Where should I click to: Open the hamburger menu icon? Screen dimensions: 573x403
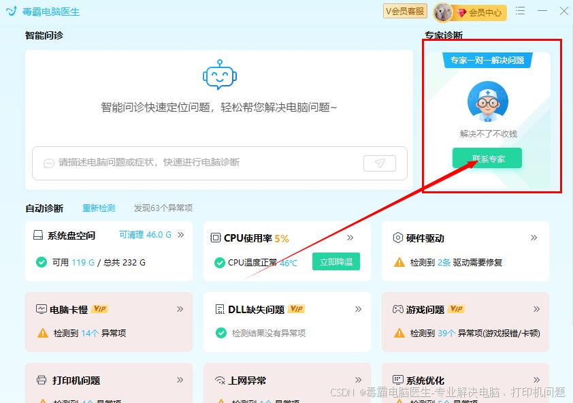521,11
